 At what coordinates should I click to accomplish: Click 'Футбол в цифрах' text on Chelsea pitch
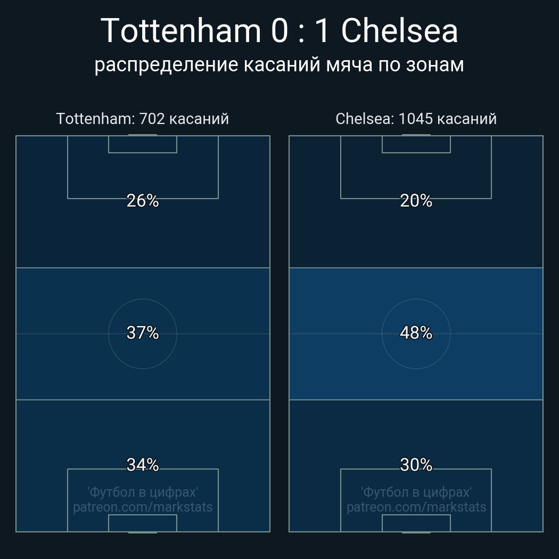point(416,492)
